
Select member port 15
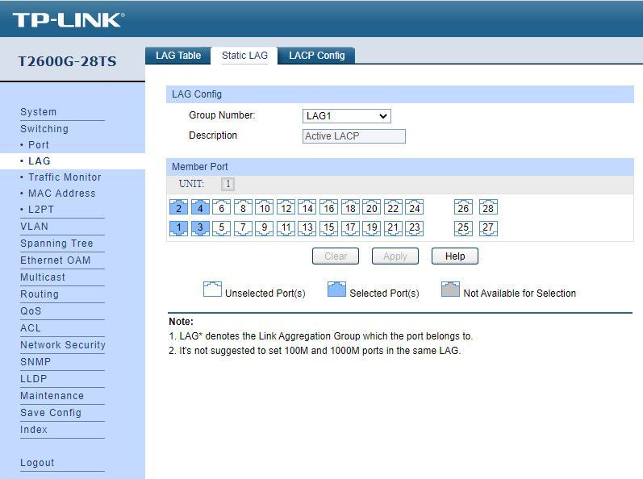329,228
